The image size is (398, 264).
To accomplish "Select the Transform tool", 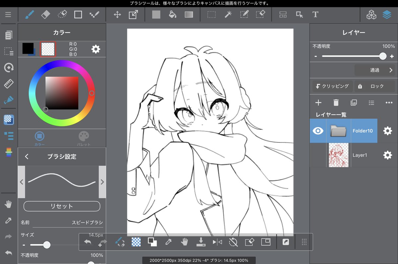I will 133,15.
